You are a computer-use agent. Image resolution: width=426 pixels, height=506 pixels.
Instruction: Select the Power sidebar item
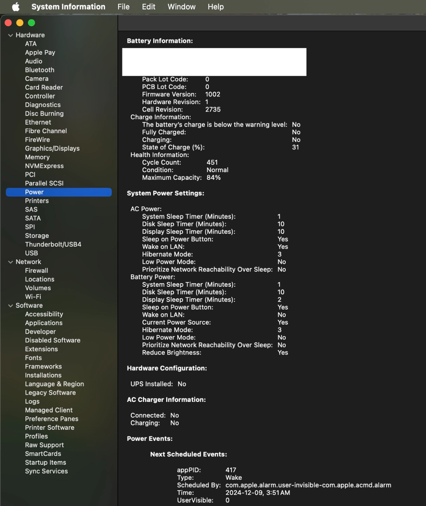34,192
